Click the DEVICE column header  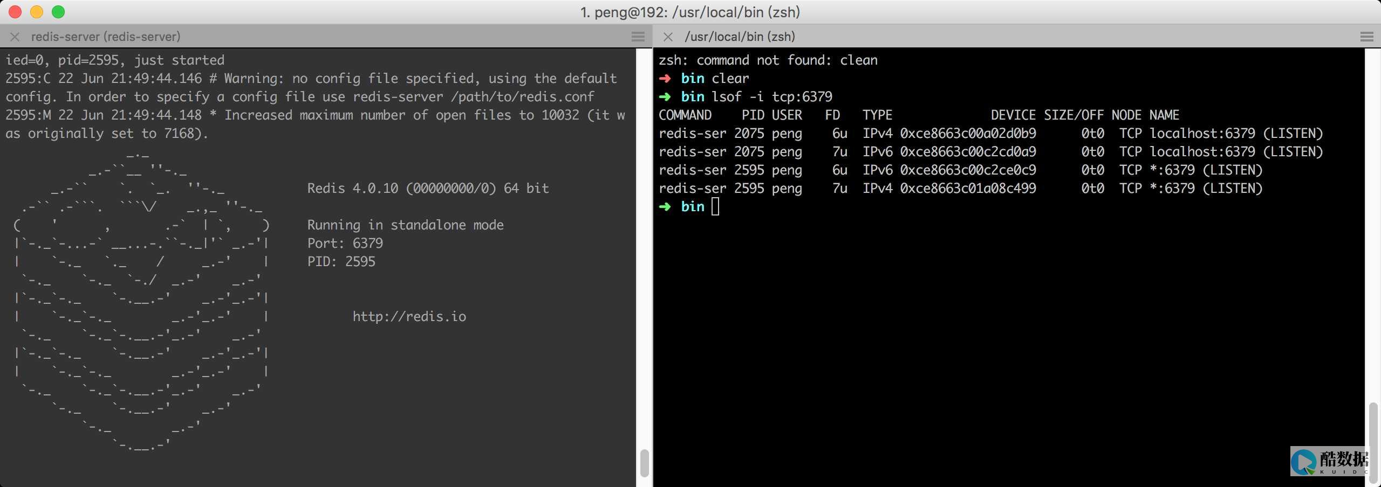click(x=1013, y=115)
